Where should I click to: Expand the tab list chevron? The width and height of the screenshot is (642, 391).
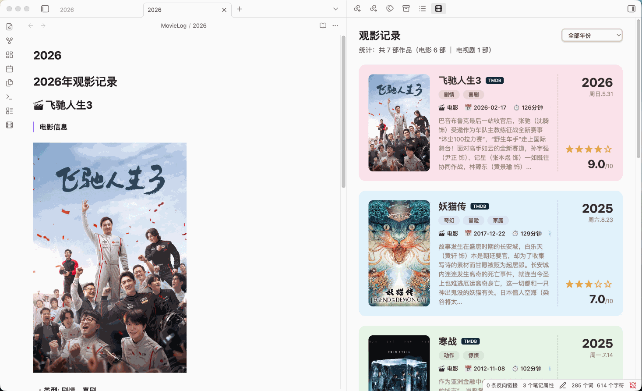tap(335, 9)
